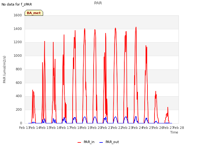Click the Feb 13 x-axis tick label
The image size is (197, 148).
point(25,128)
